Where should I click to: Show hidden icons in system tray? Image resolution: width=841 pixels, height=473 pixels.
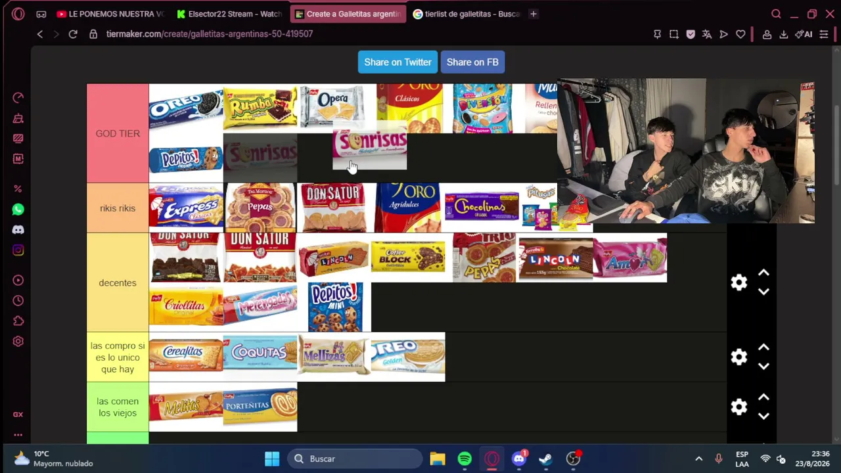699,459
